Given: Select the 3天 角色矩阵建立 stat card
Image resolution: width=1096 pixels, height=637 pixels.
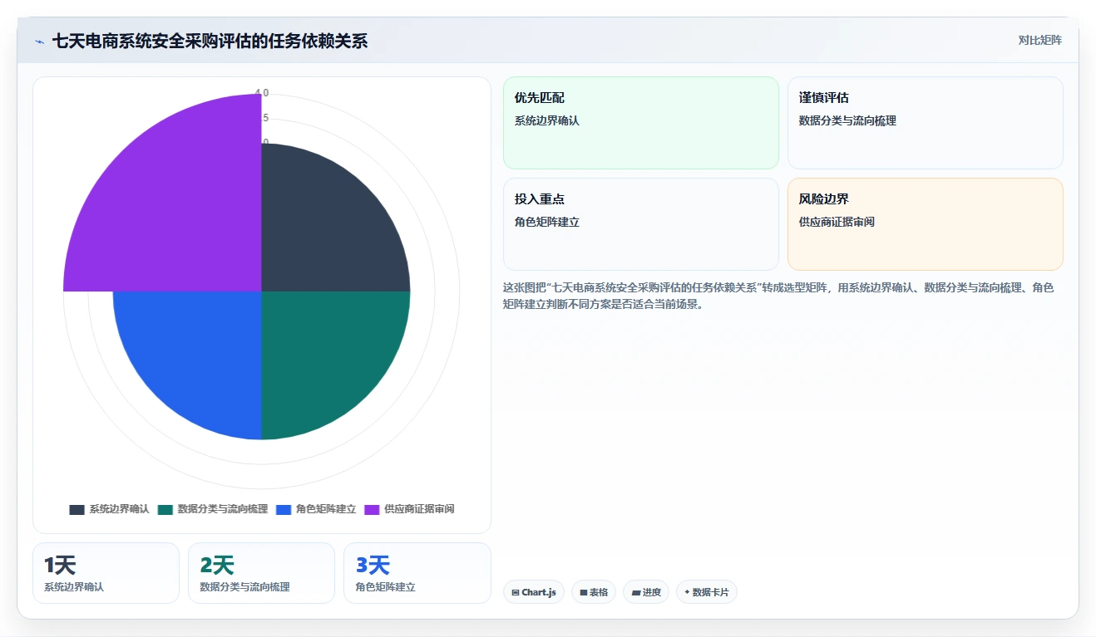Looking at the screenshot, I should [417, 573].
